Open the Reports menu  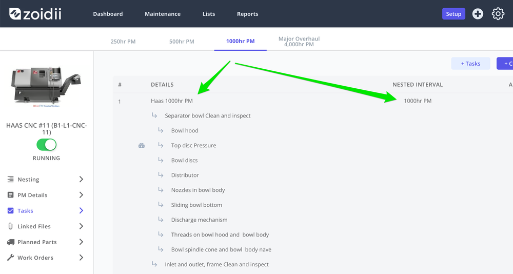click(248, 14)
